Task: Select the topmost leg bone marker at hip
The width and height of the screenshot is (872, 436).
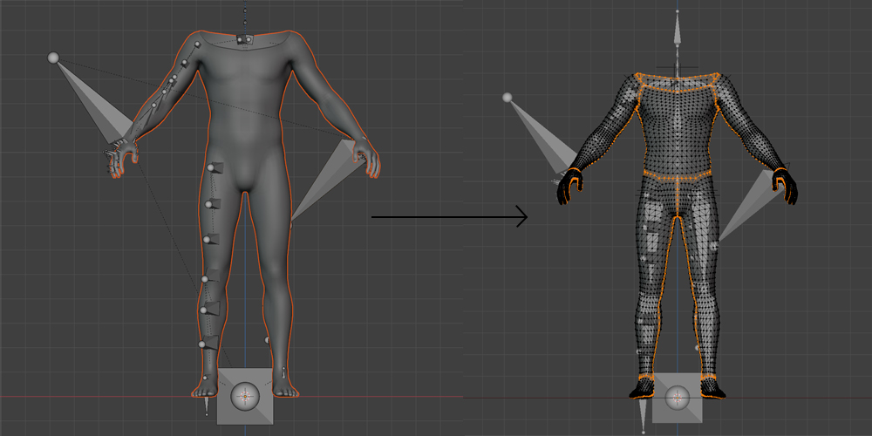Action: coord(214,168)
